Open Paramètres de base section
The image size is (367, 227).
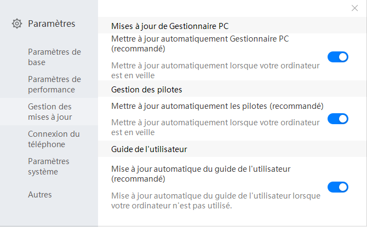pyautogui.click(x=54, y=57)
